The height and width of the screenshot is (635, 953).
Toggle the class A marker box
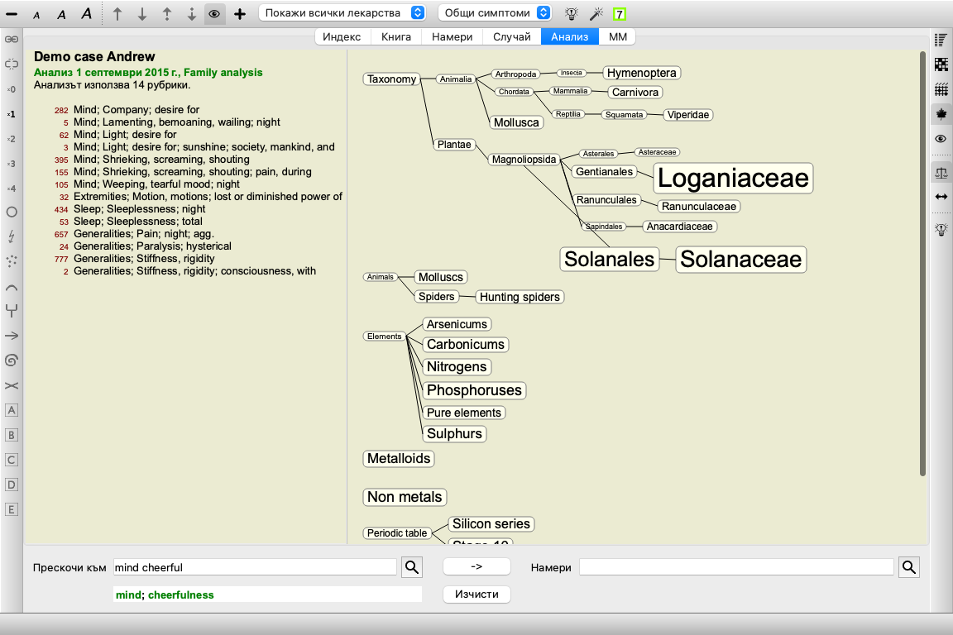[12, 410]
